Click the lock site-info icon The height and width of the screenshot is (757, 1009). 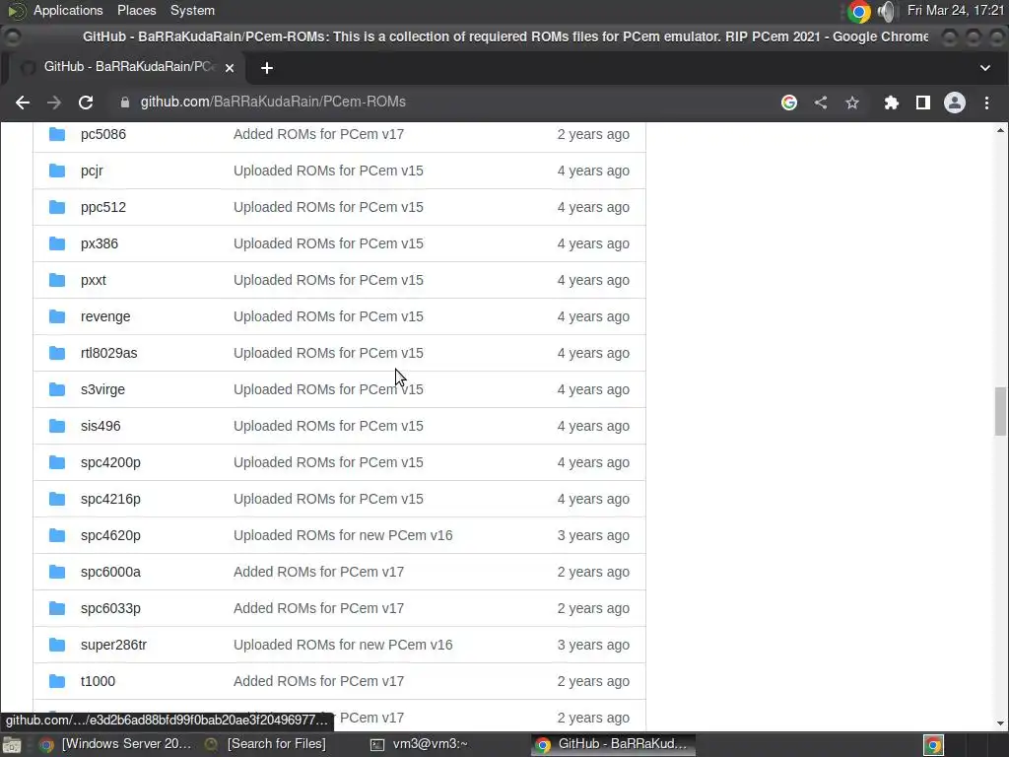[125, 103]
